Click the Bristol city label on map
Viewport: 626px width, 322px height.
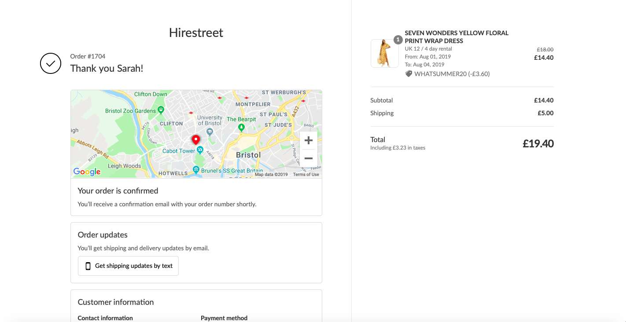[x=248, y=155]
